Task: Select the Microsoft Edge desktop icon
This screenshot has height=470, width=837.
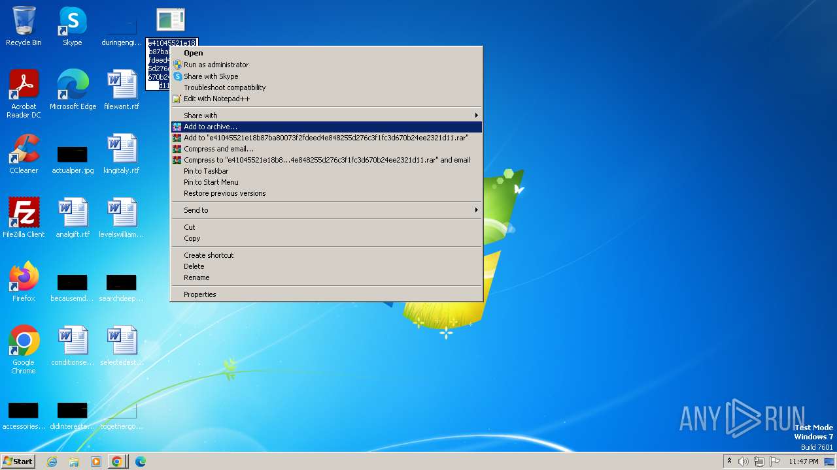Action: (73, 90)
